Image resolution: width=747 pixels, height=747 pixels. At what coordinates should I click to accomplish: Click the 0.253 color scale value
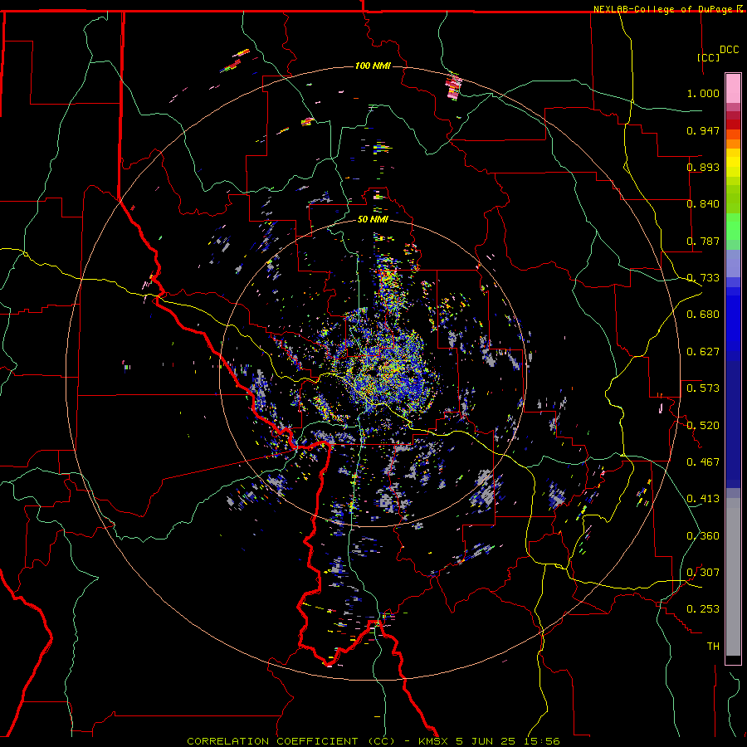coord(703,609)
